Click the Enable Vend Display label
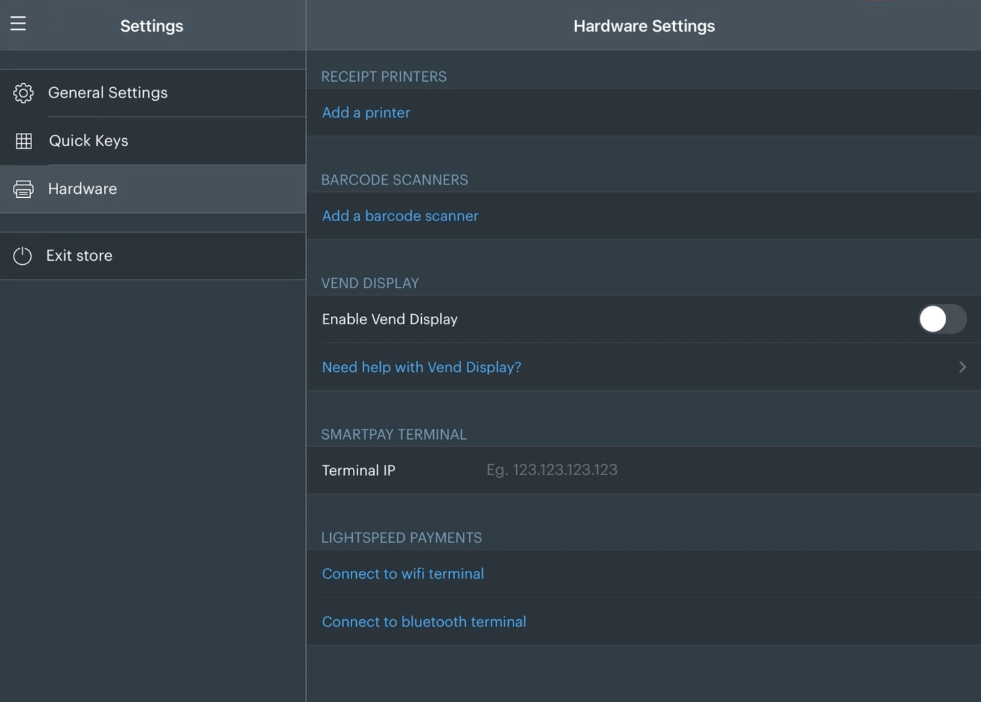 [x=390, y=319]
